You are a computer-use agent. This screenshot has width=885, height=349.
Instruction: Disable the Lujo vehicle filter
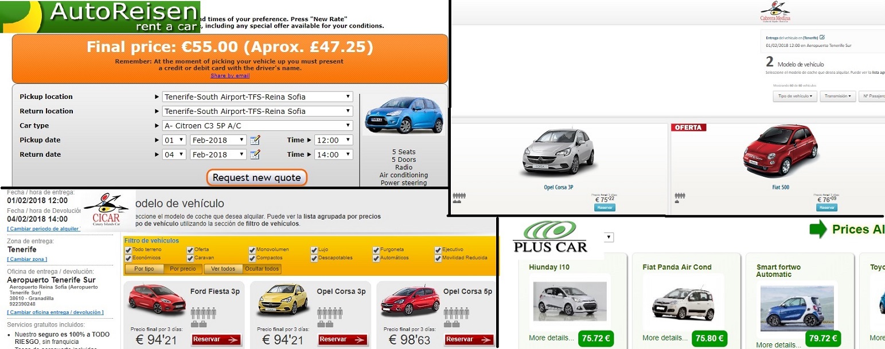point(314,250)
